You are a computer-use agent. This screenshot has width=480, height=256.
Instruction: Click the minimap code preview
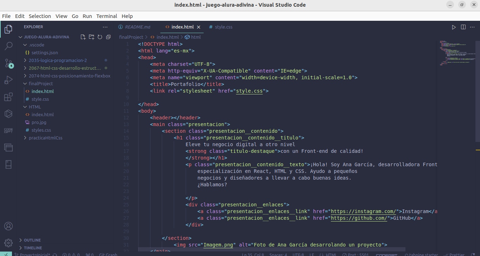click(457, 54)
